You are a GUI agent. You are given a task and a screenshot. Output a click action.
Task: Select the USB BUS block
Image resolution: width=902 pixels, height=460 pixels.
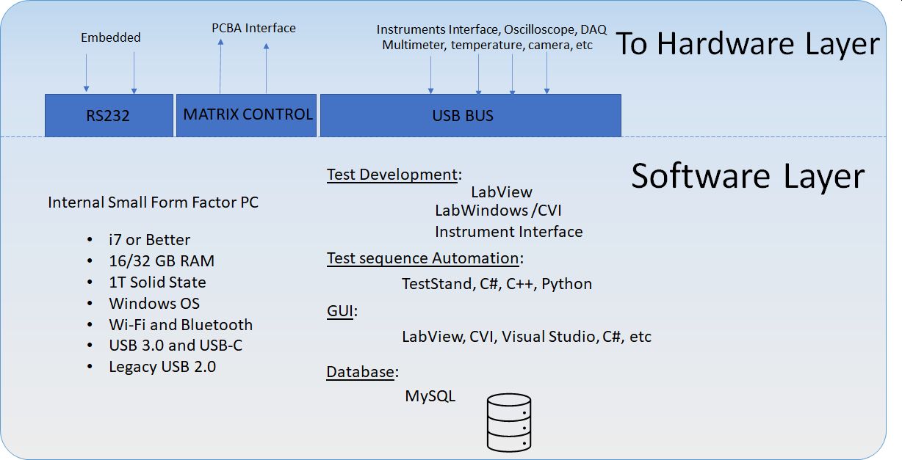(470, 115)
